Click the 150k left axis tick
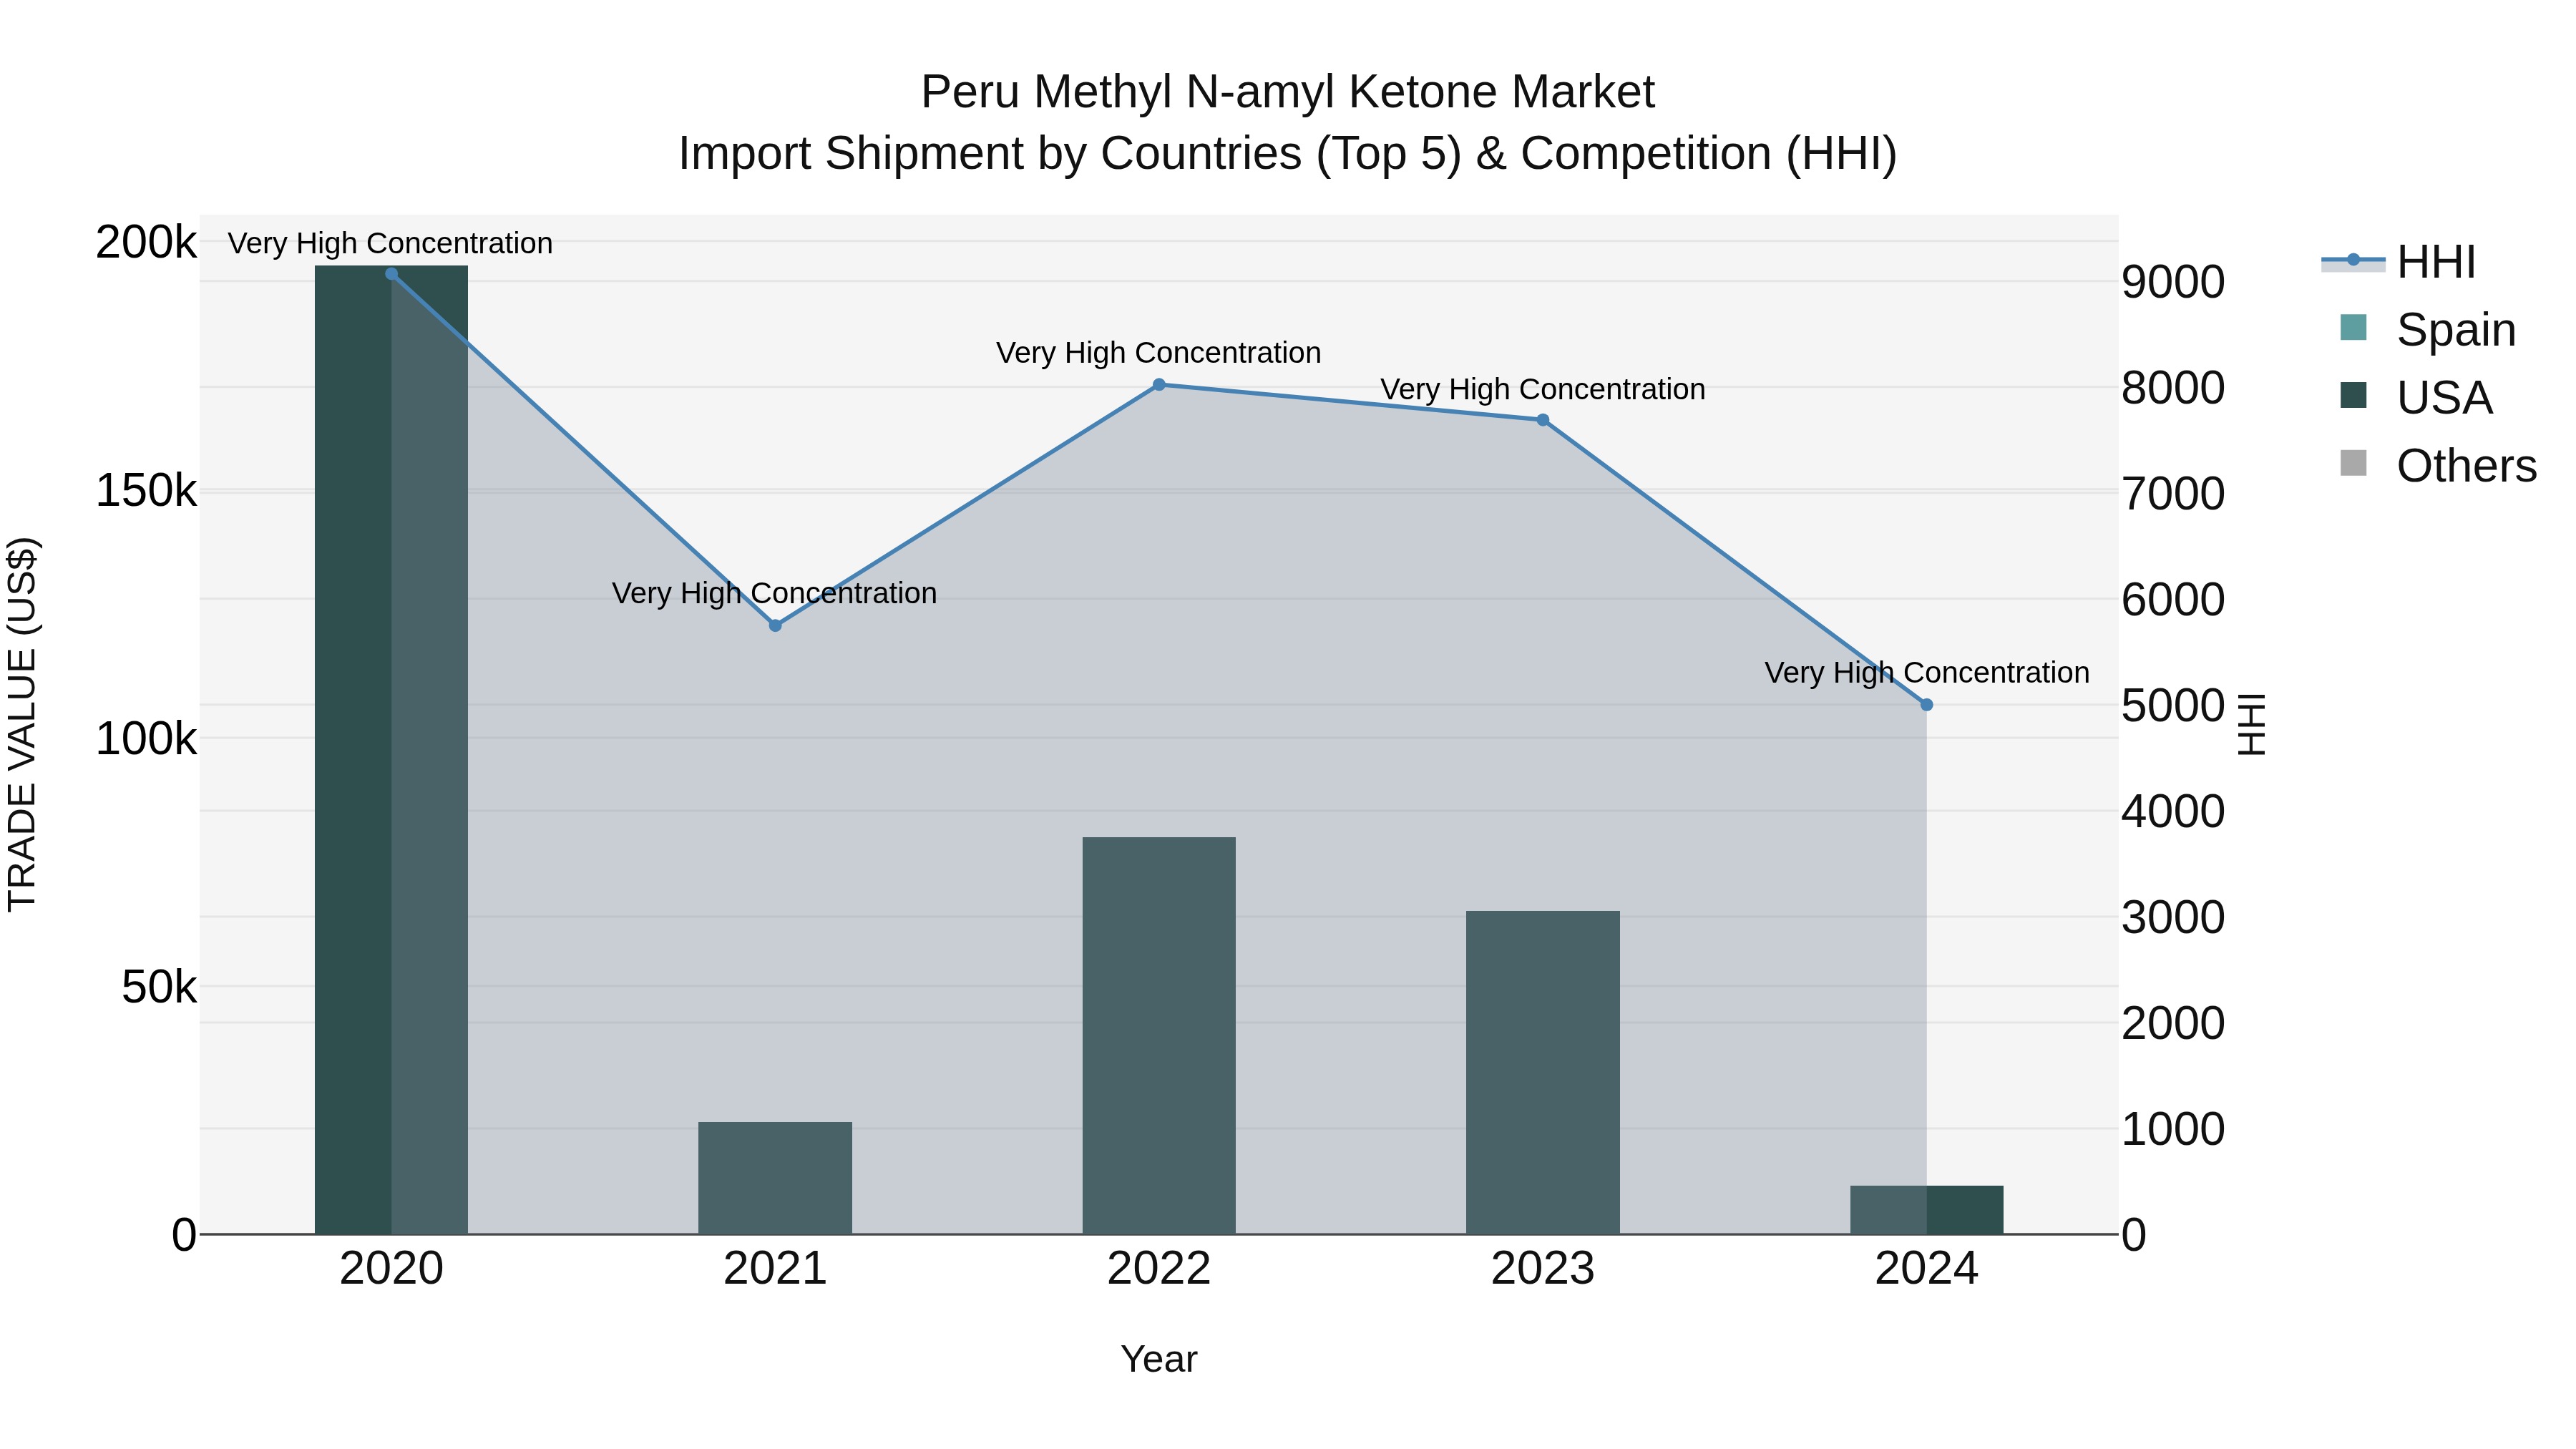 pyautogui.click(x=146, y=491)
